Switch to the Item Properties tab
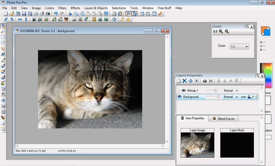 coord(192,118)
